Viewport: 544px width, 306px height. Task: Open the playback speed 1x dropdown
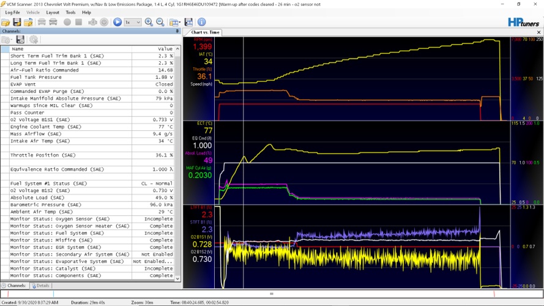pos(133,22)
